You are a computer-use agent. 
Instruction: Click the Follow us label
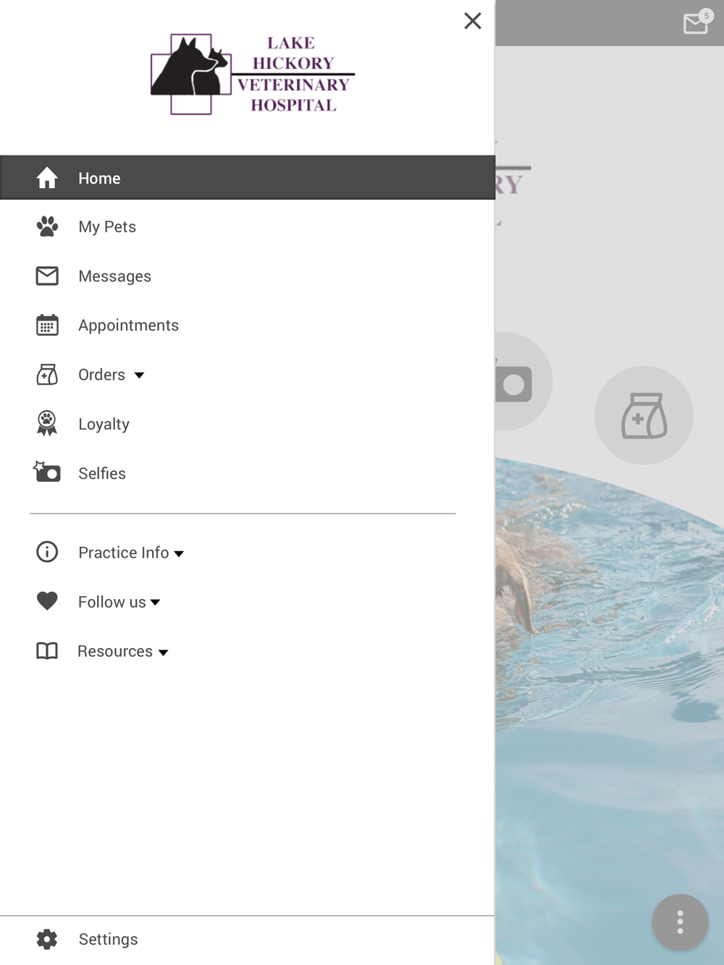(112, 602)
